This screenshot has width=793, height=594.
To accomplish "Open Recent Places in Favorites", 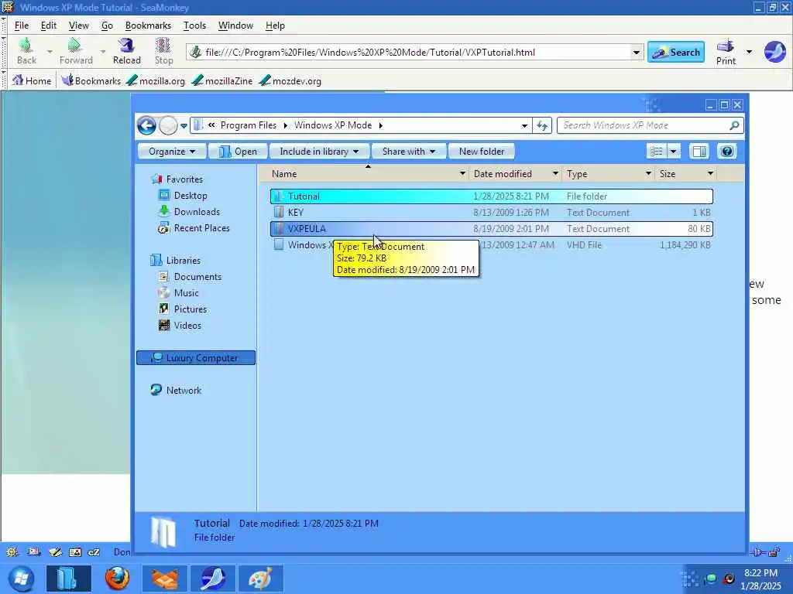I will pos(194,228).
